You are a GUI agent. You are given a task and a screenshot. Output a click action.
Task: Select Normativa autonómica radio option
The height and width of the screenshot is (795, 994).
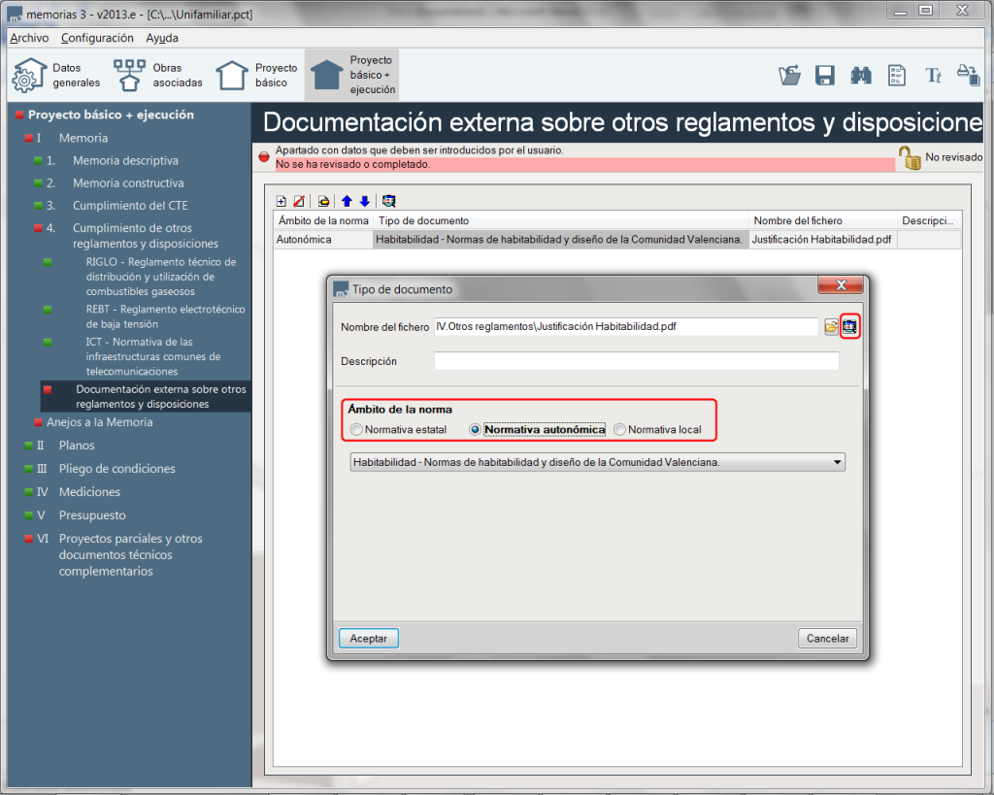coord(538,430)
